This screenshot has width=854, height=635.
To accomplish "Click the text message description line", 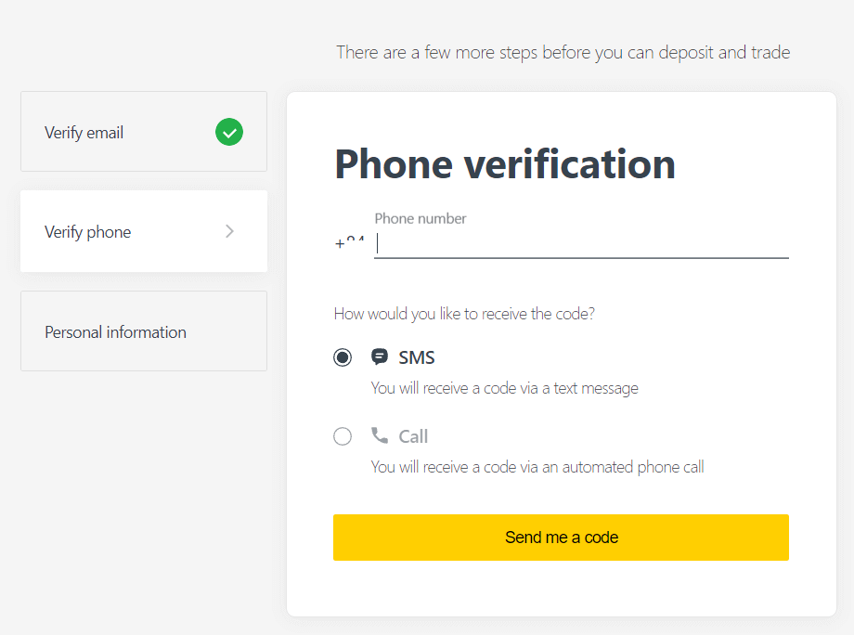I will (504, 388).
